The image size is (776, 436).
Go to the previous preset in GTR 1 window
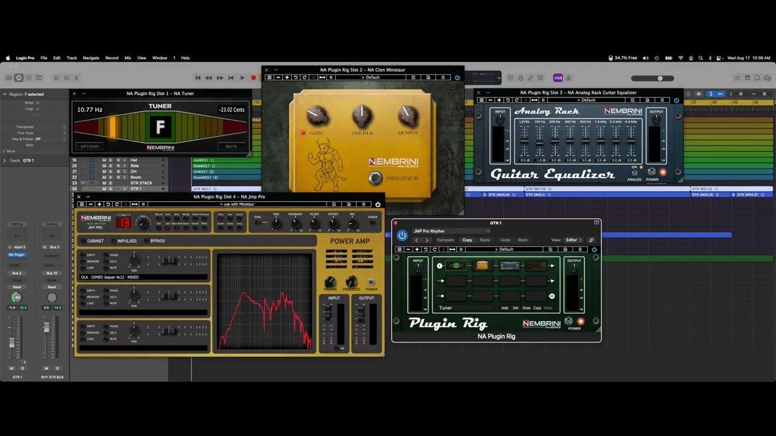[x=416, y=240]
